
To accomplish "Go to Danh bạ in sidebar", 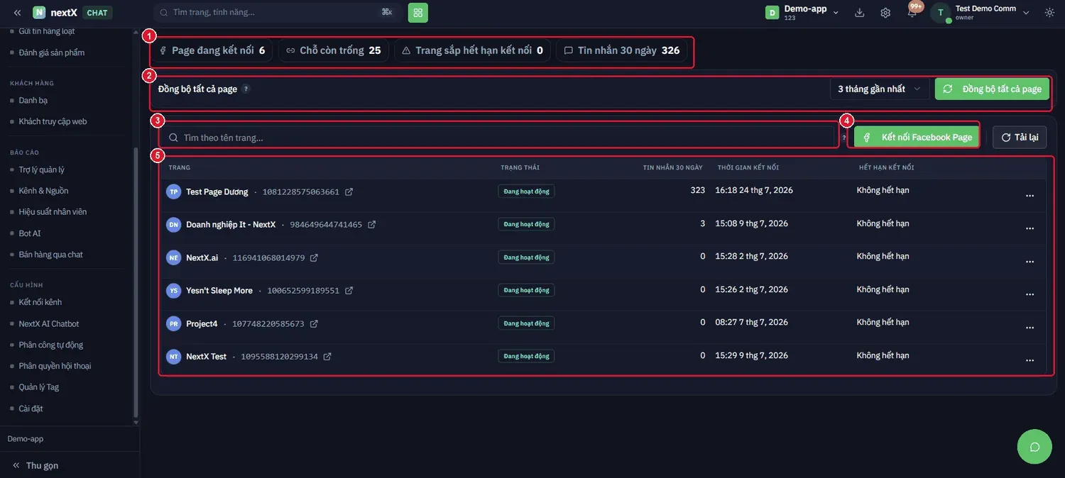I will pos(33,100).
